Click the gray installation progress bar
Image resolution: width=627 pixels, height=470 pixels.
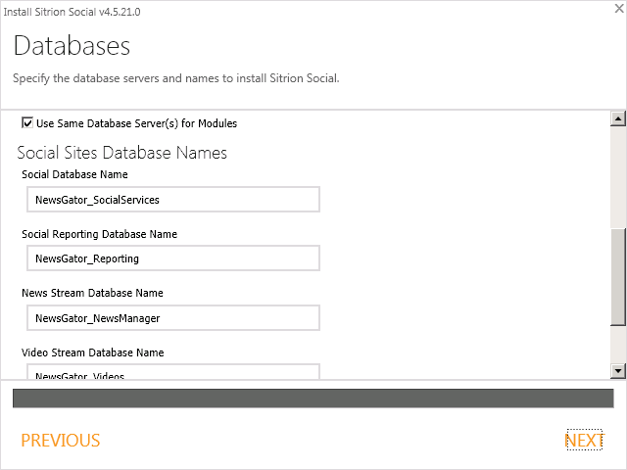[313, 398]
